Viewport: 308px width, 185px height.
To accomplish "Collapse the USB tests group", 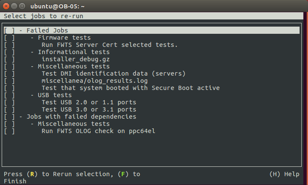I will pyautogui.click(x=32, y=95).
